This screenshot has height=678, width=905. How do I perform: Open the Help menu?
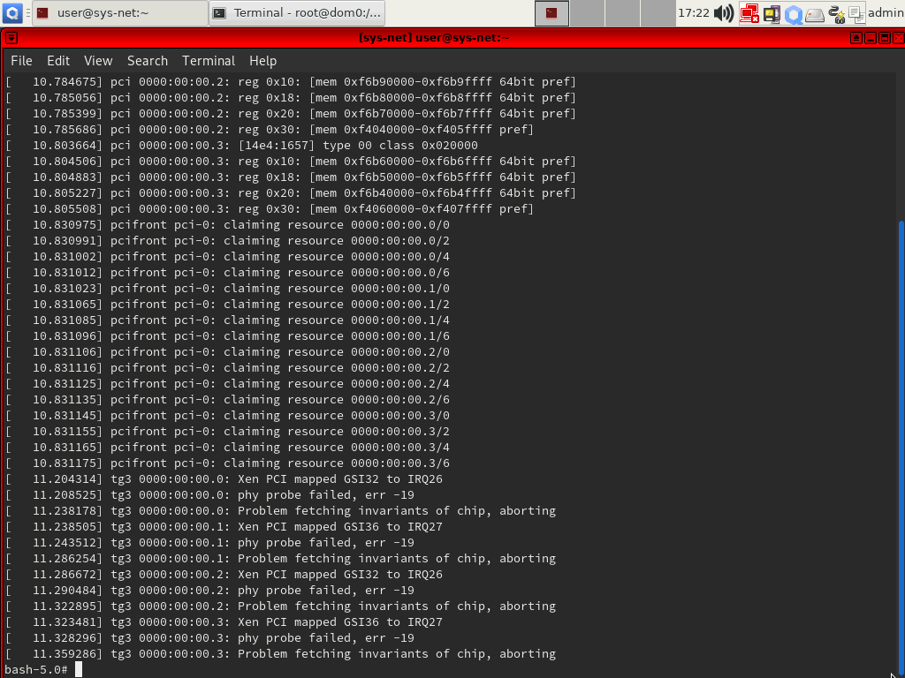click(263, 61)
